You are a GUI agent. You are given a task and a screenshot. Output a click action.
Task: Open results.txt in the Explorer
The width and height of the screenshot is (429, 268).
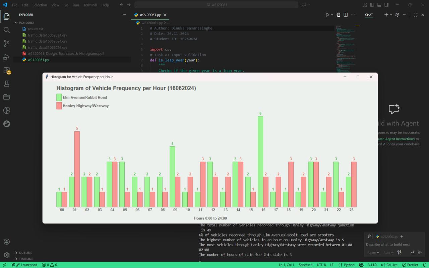pos(36,29)
